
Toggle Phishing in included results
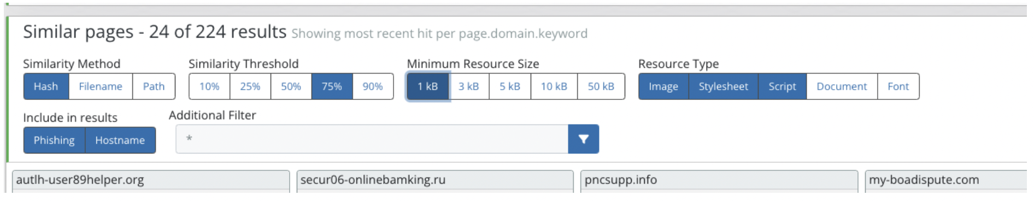[x=54, y=140]
